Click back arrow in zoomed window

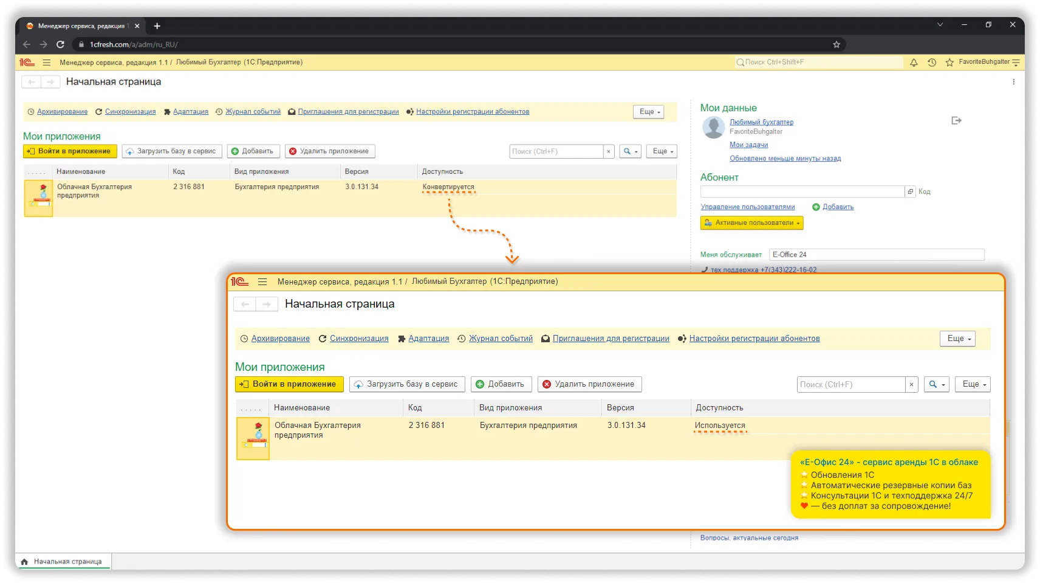tap(245, 304)
